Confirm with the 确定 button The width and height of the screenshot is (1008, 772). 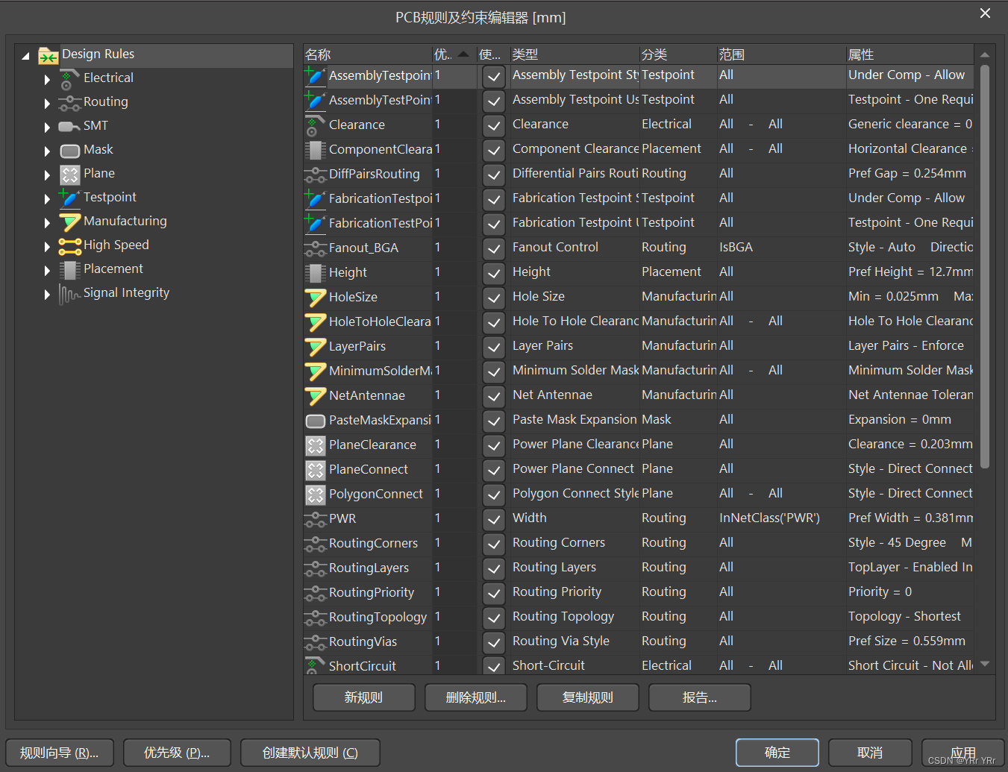point(777,753)
